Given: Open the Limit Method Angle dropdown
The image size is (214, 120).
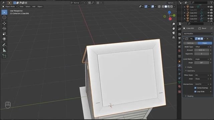Looking at the screenshot, I should coord(202,59).
